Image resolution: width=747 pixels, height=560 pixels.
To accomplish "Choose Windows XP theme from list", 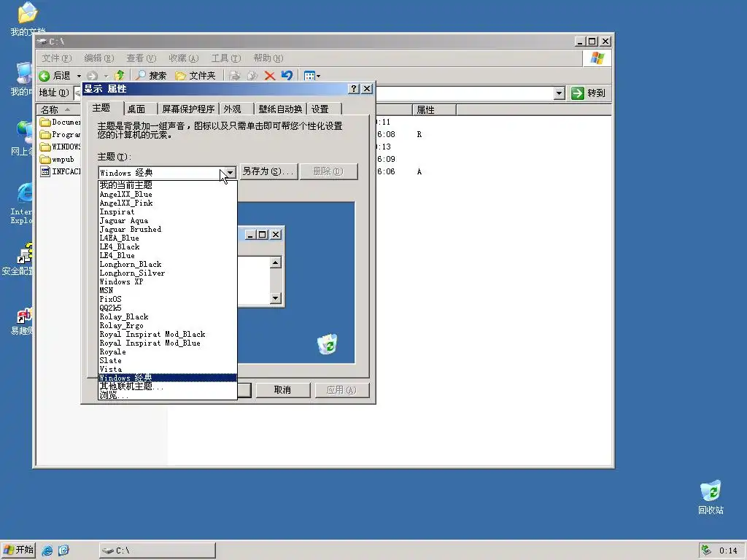I will [x=167, y=282].
